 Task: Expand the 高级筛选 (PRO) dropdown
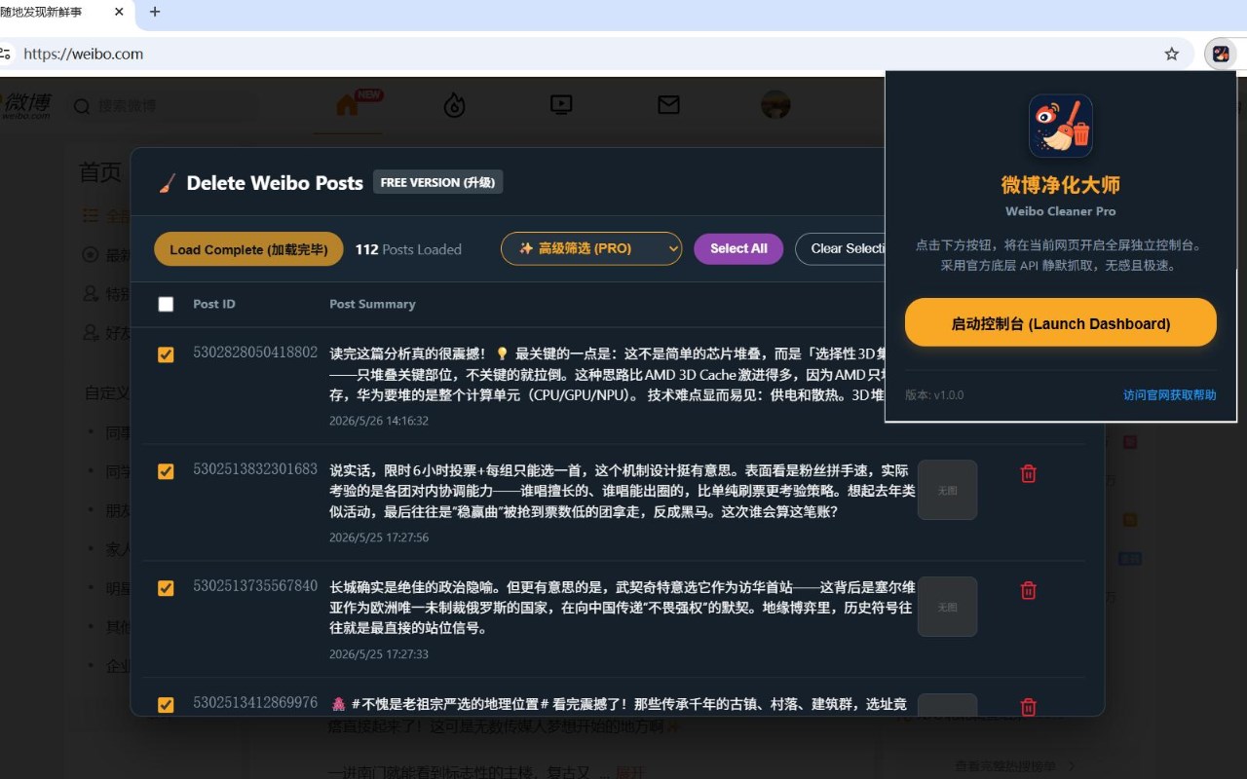point(591,248)
